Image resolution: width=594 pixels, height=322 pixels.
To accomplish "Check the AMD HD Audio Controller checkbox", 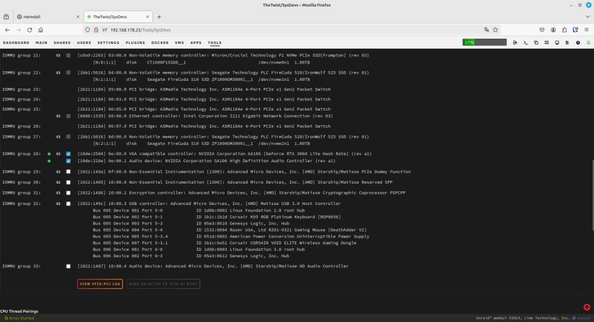I will [x=68, y=266].
